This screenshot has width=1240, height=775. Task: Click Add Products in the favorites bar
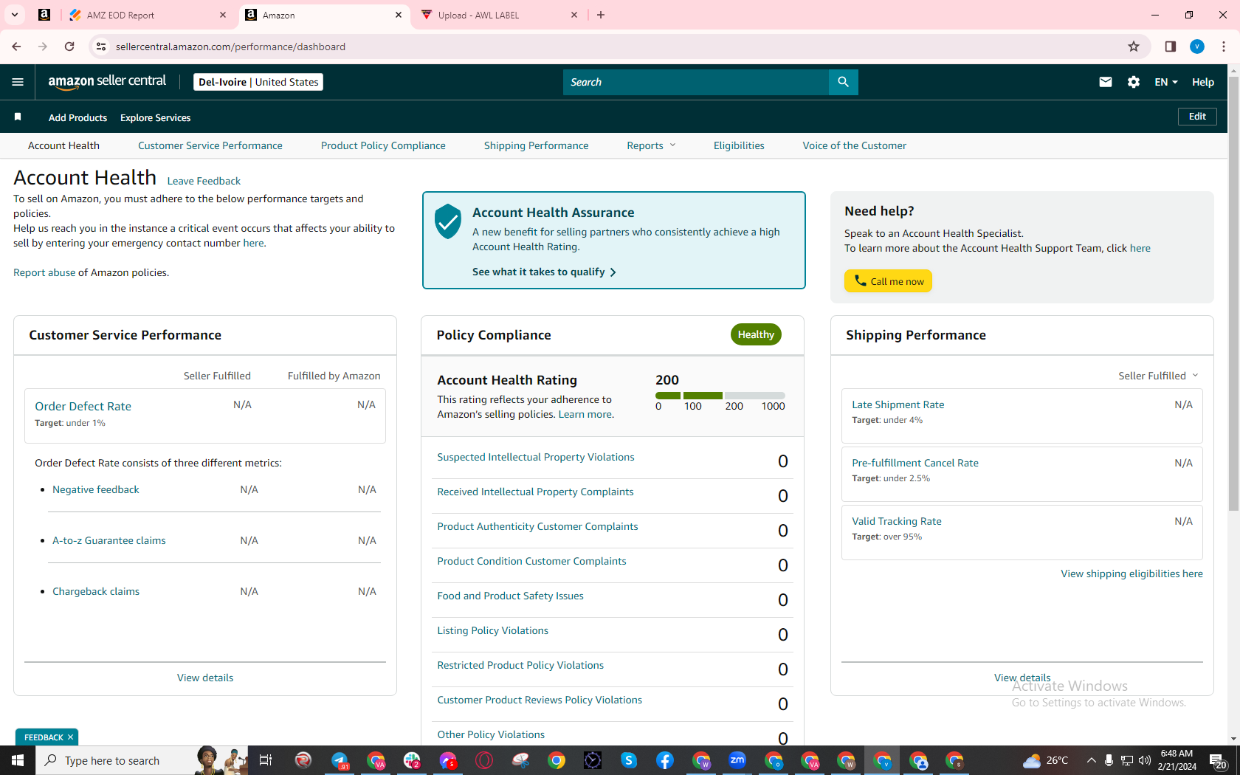(77, 117)
